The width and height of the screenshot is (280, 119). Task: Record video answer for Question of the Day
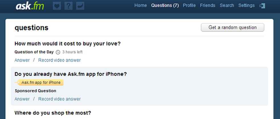click(59, 60)
